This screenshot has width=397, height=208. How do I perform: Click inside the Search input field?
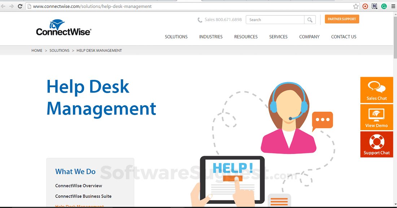pyautogui.click(x=275, y=20)
